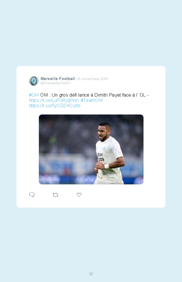Screen dimensions: 182x282
Task: Follow the t.co/0yCDZAOy8b link
Action: click(55, 106)
